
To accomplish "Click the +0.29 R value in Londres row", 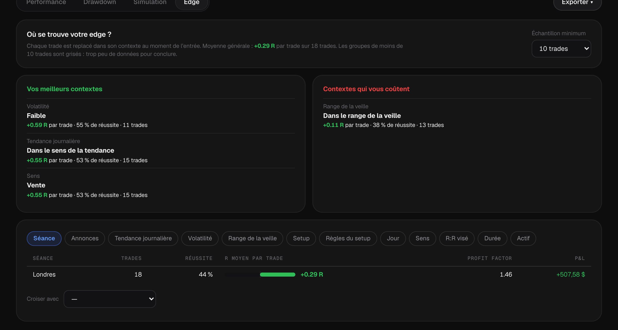I will (x=312, y=274).
